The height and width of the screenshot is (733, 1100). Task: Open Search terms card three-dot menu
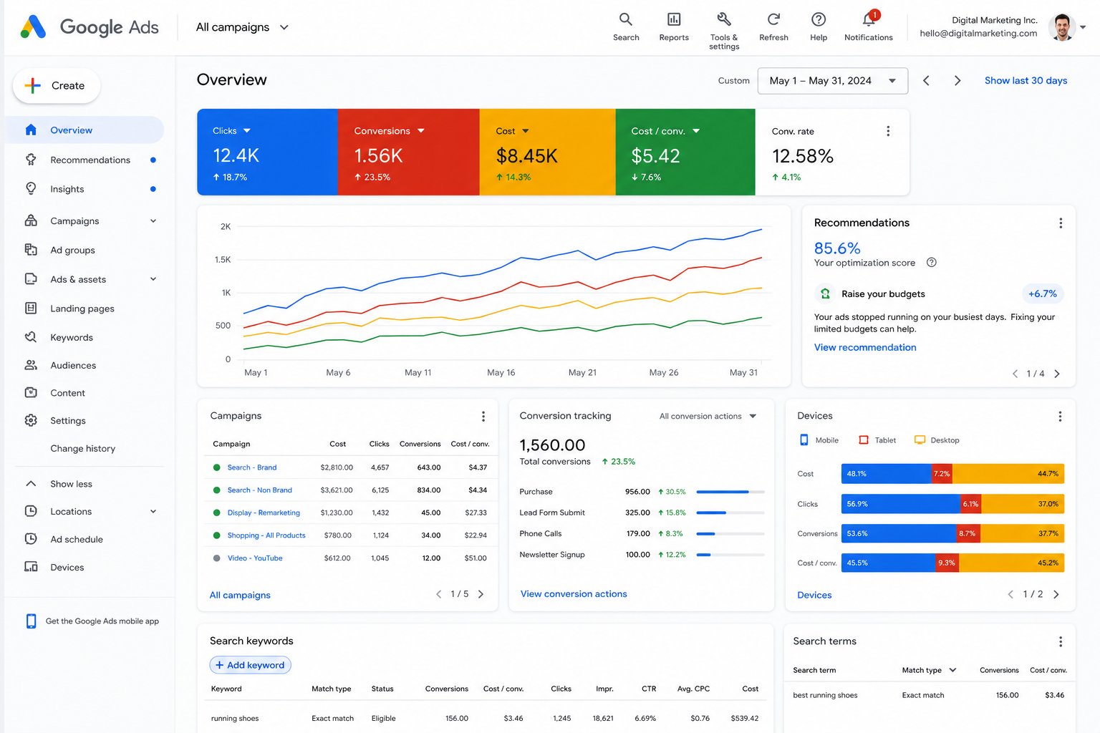[x=1061, y=641]
